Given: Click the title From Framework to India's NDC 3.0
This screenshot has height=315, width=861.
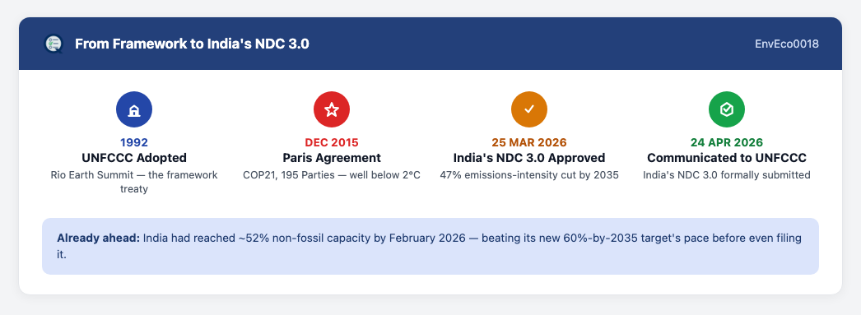Looking at the screenshot, I should [192, 44].
